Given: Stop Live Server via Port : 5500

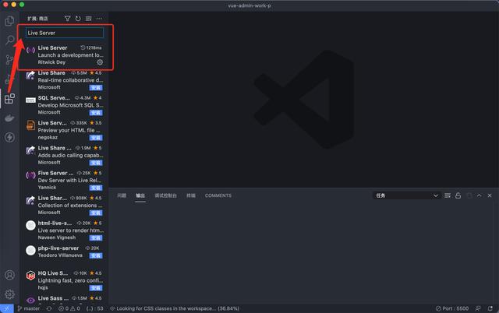Looking at the screenshot, I should (x=452, y=308).
